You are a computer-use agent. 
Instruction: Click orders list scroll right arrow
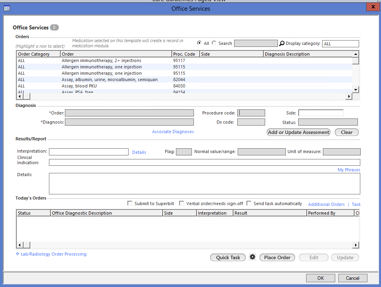[x=349, y=96]
